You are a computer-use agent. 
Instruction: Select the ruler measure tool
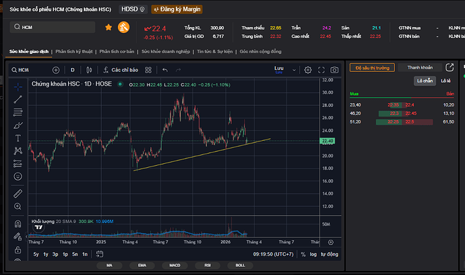coord(18,193)
